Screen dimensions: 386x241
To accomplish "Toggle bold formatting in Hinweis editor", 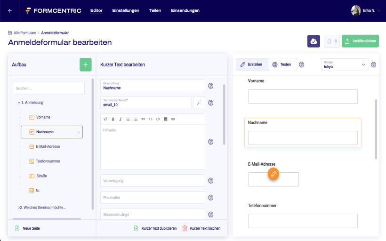I will click(x=113, y=119).
